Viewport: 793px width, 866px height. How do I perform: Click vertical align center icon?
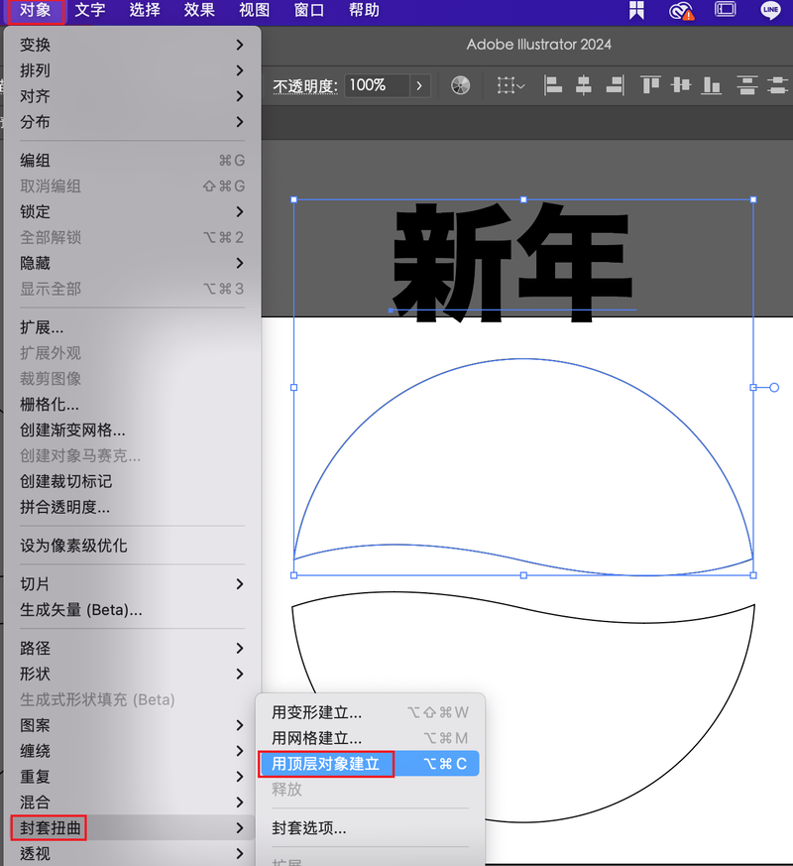click(680, 85)
